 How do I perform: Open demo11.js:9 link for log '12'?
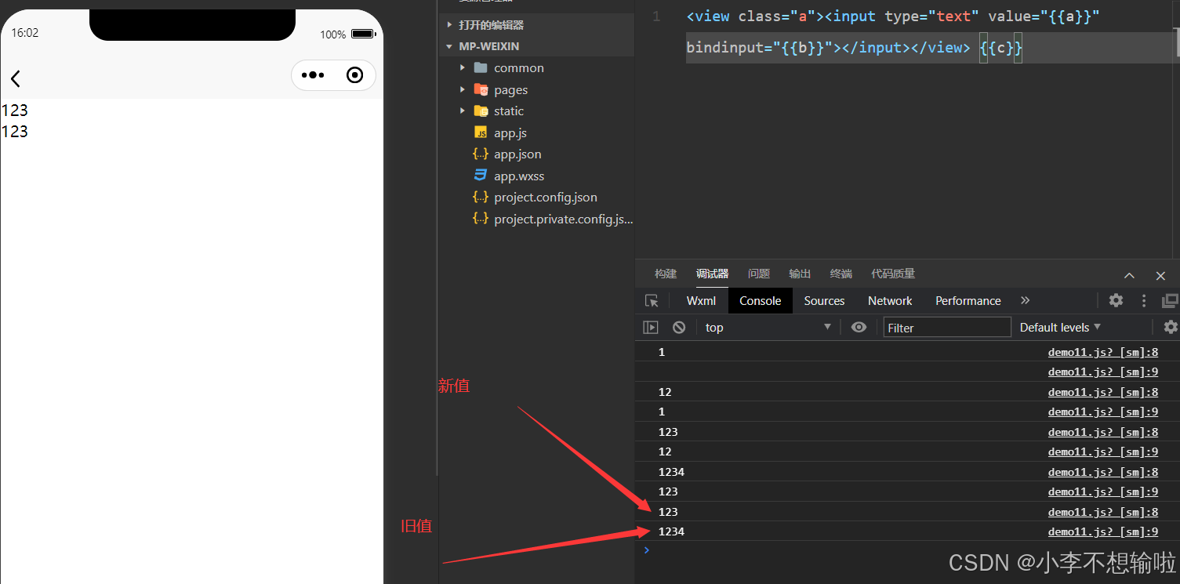click(x=1102, y=452)
